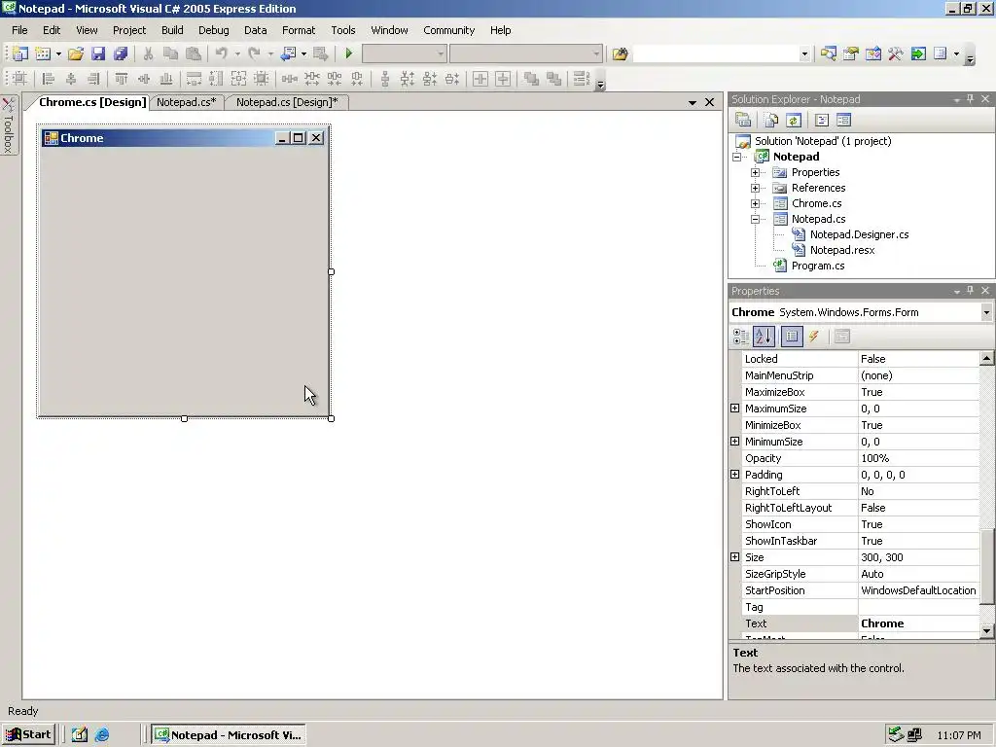996x747 pixels.
Task: Toggle the Properties list view button
Action: click(792, 337)
